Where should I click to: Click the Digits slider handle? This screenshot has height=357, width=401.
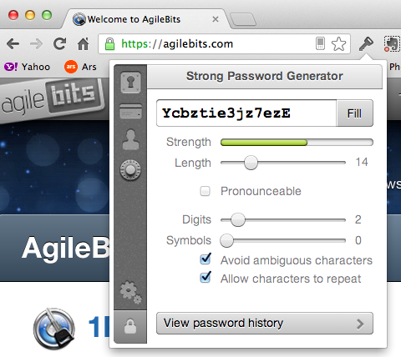pyautogui.click(x=238, y=220)
